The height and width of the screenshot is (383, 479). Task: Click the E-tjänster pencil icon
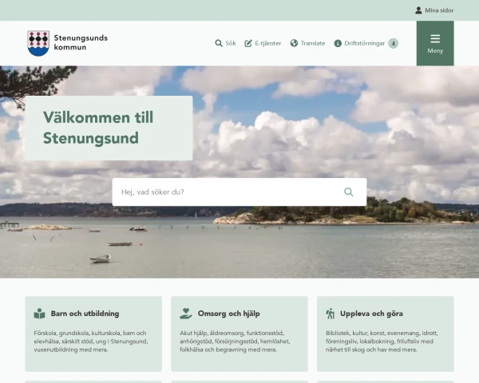(x=248, y=43)
